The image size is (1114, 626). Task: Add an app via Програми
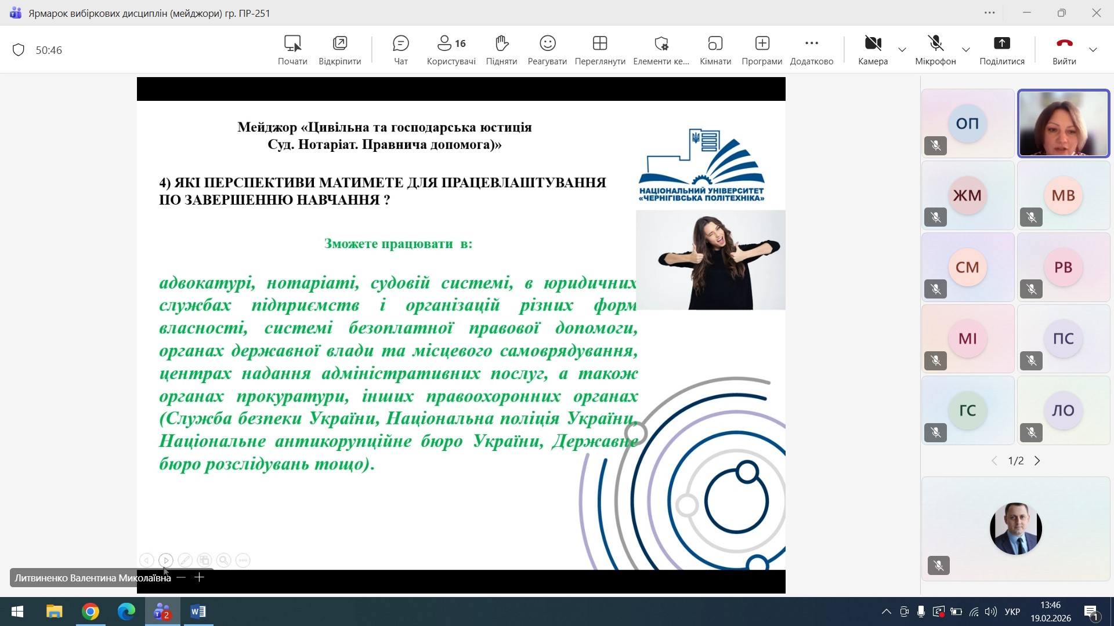pyautogui.click(x=762, y=50)
